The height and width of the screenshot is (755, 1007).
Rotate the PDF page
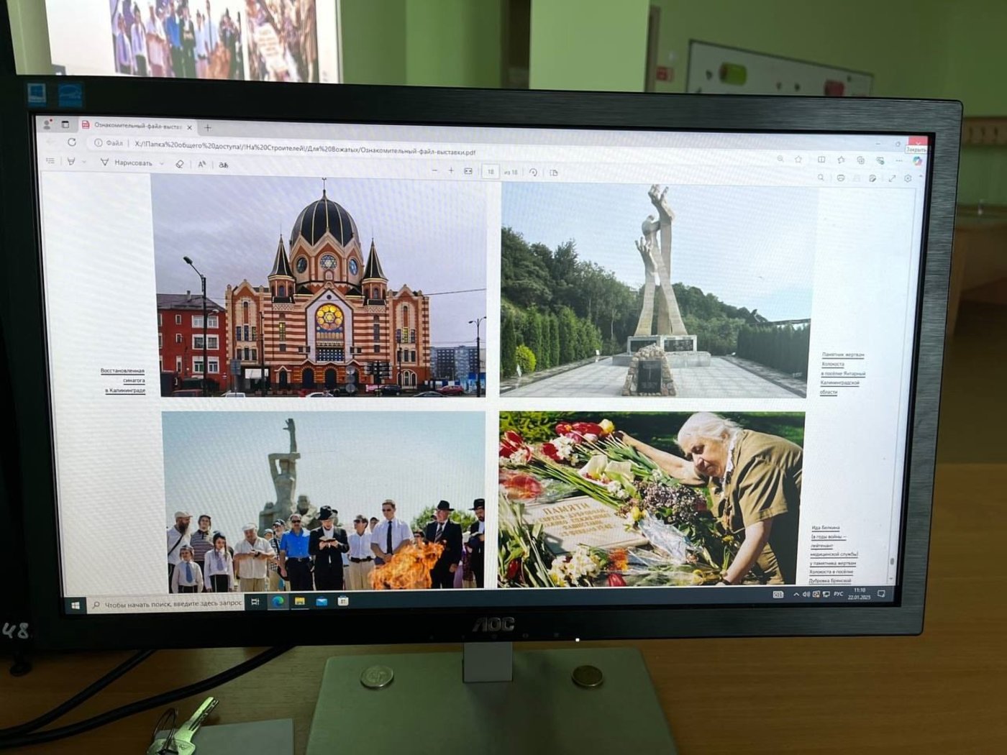[533, 173]
